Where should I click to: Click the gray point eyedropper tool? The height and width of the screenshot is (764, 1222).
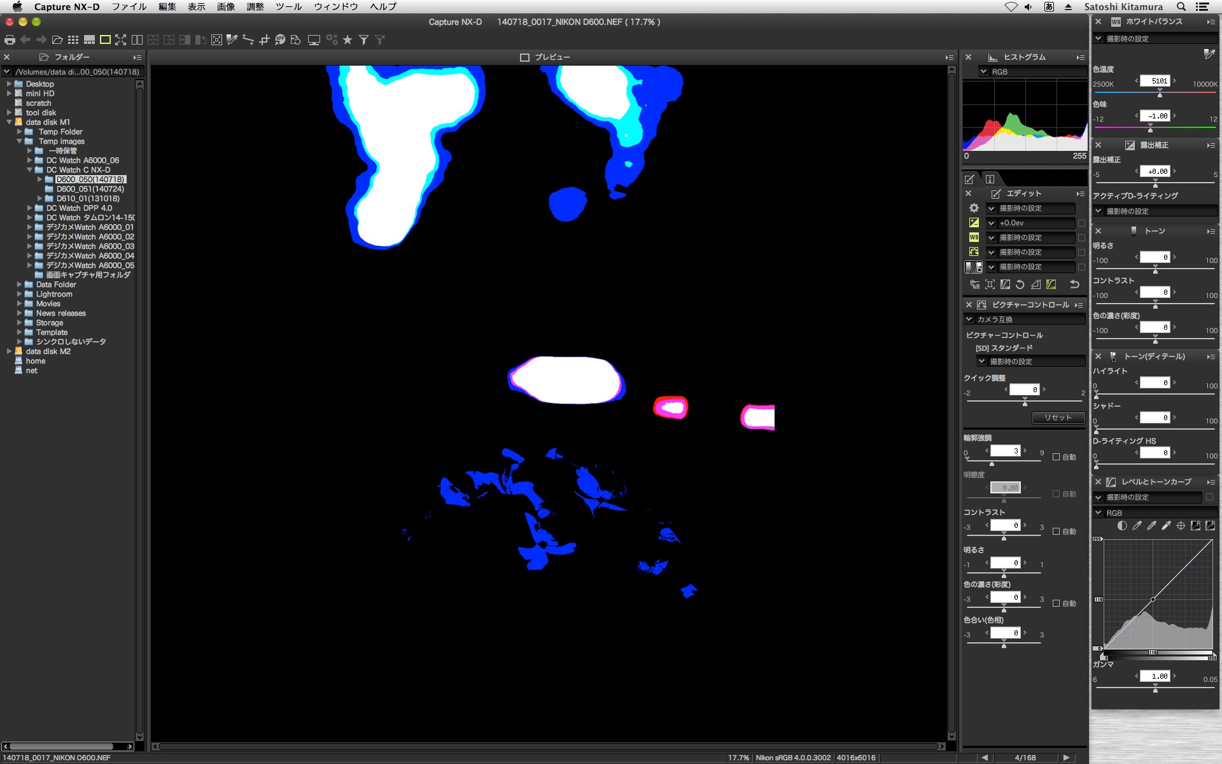1151,526
